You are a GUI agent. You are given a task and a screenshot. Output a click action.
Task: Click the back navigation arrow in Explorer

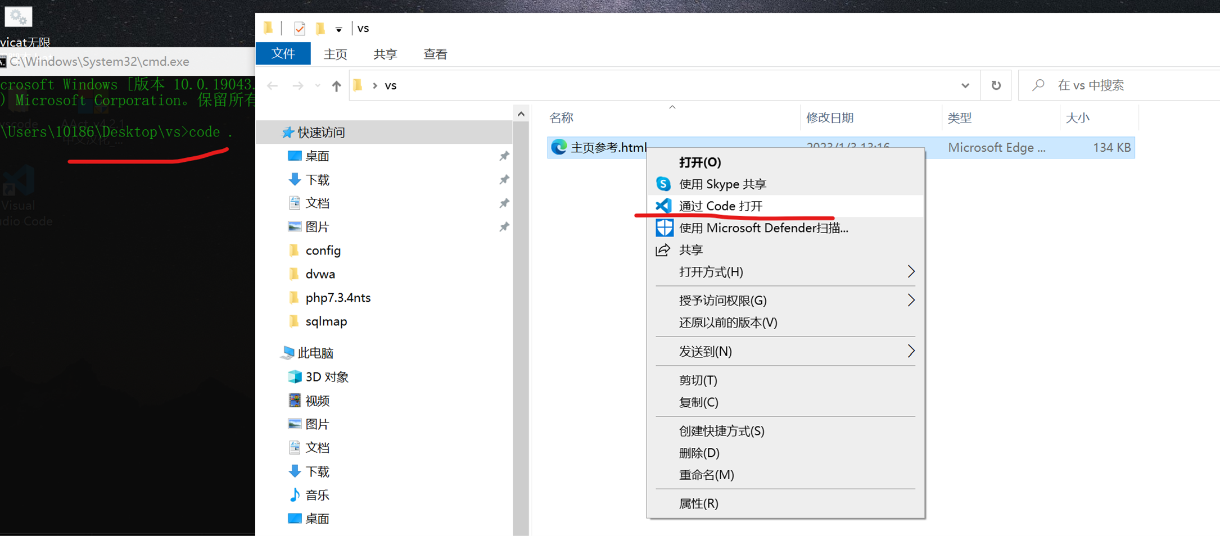coord(272,85)
